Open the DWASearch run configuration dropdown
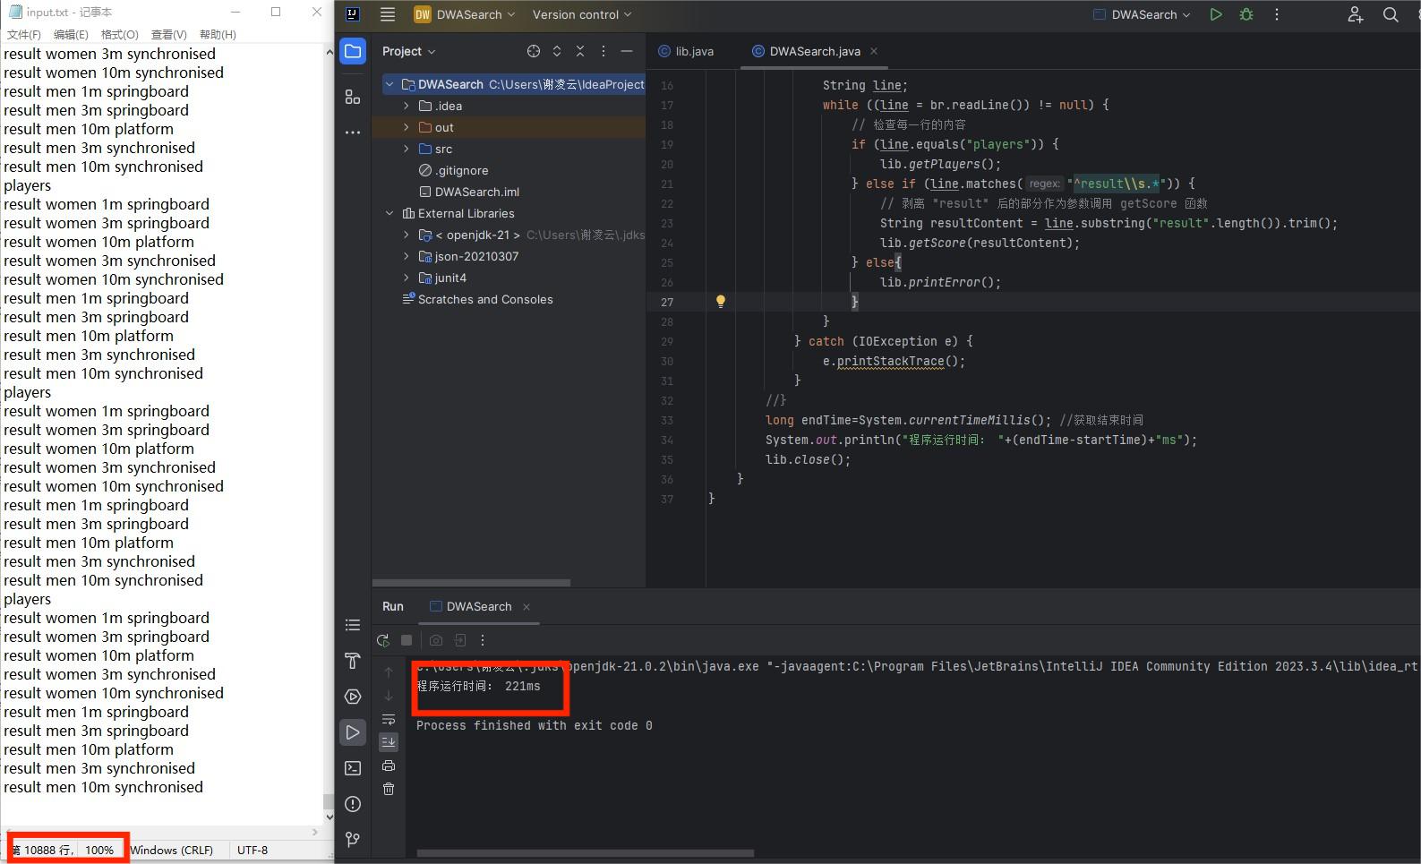 [x=1143, y=14]
